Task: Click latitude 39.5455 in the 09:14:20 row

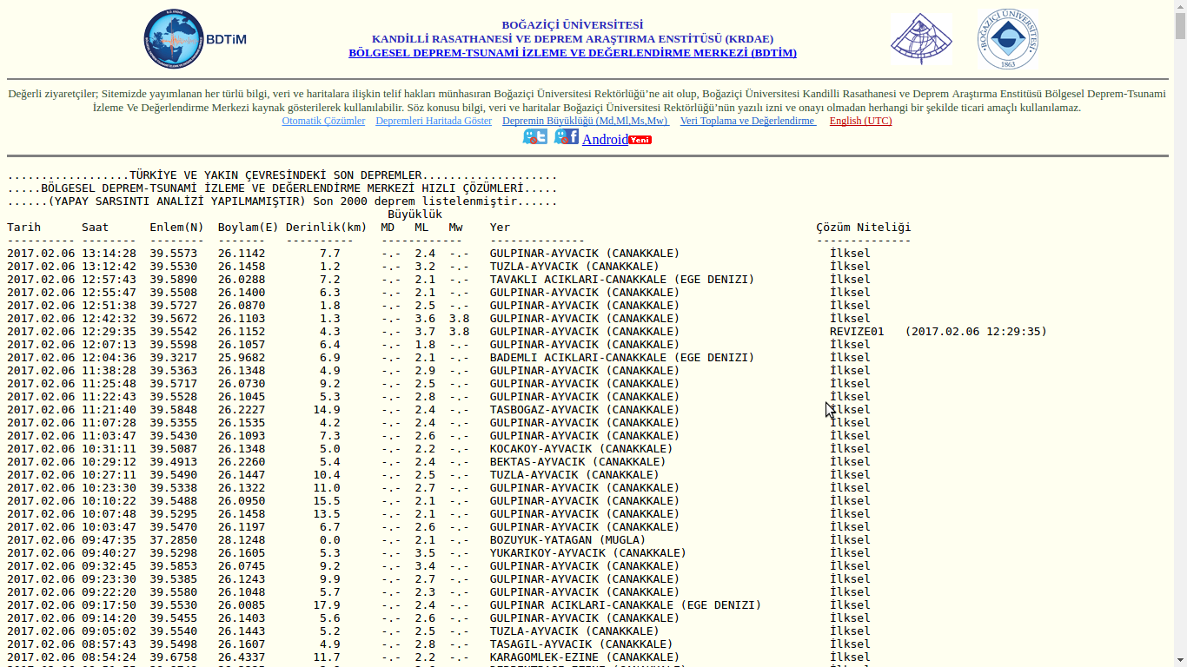Action: (174, 618)
